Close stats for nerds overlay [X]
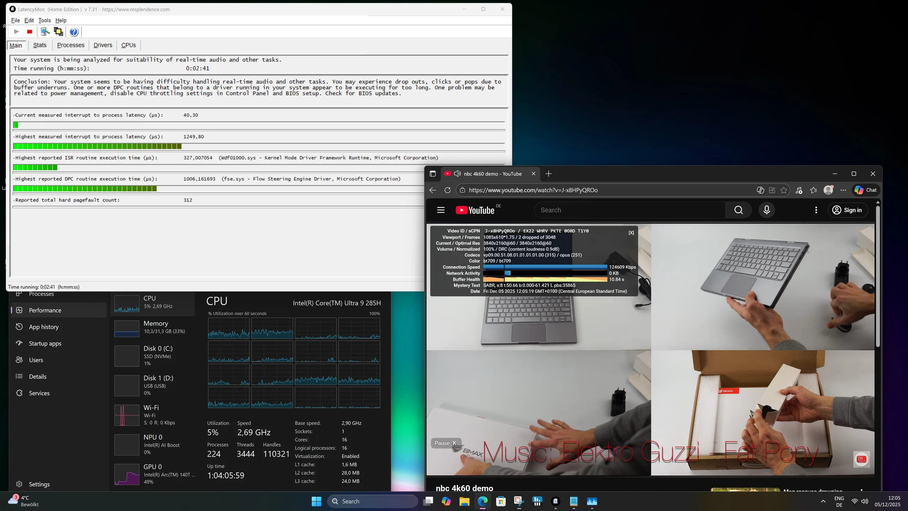Viewport: 908px width, 511px height. click(631, 233)
